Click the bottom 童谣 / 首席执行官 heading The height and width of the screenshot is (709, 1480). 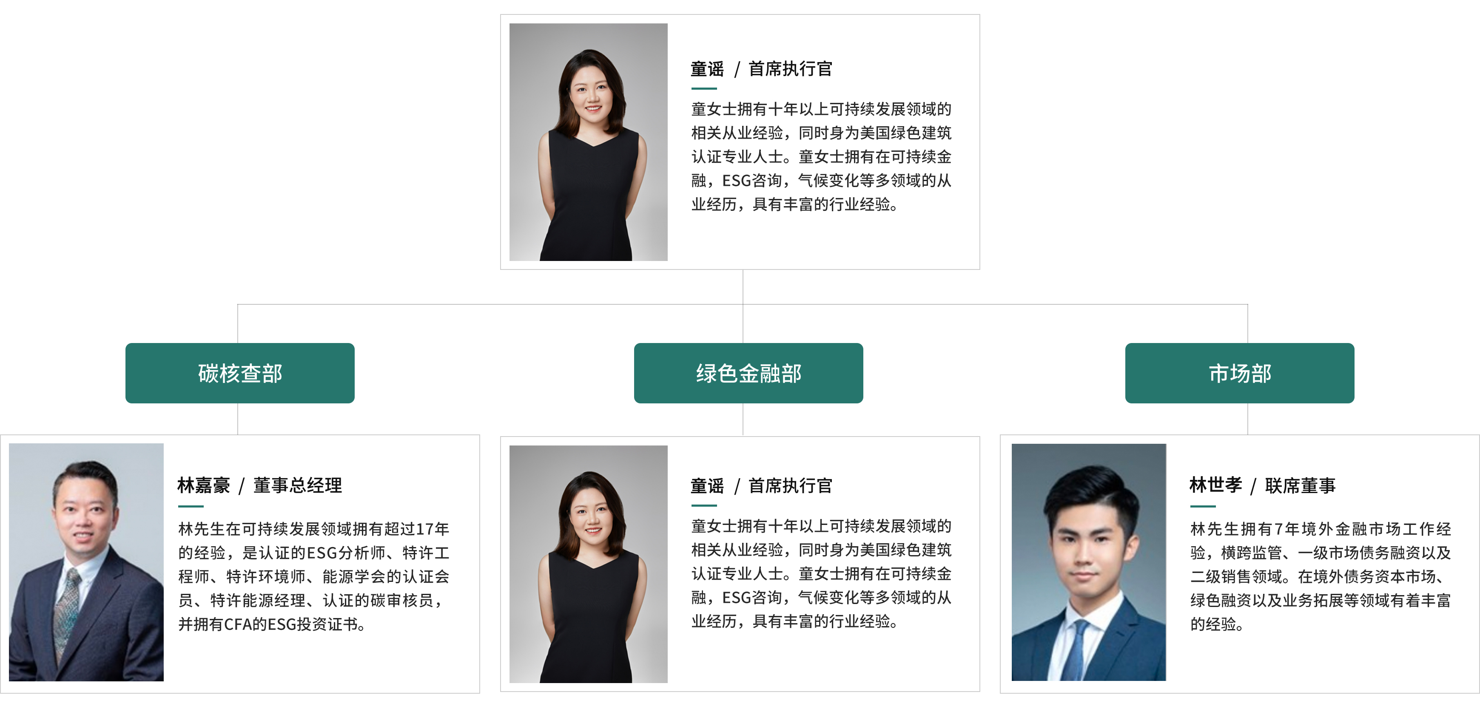pyautogui.click(x=761, y=486)
